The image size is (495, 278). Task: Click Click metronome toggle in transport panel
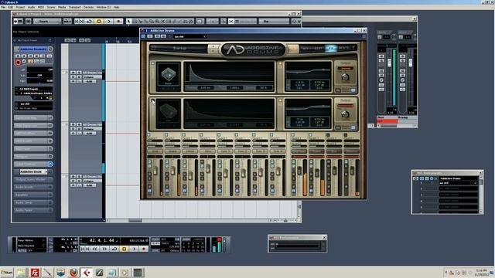[x=155, y=239]
